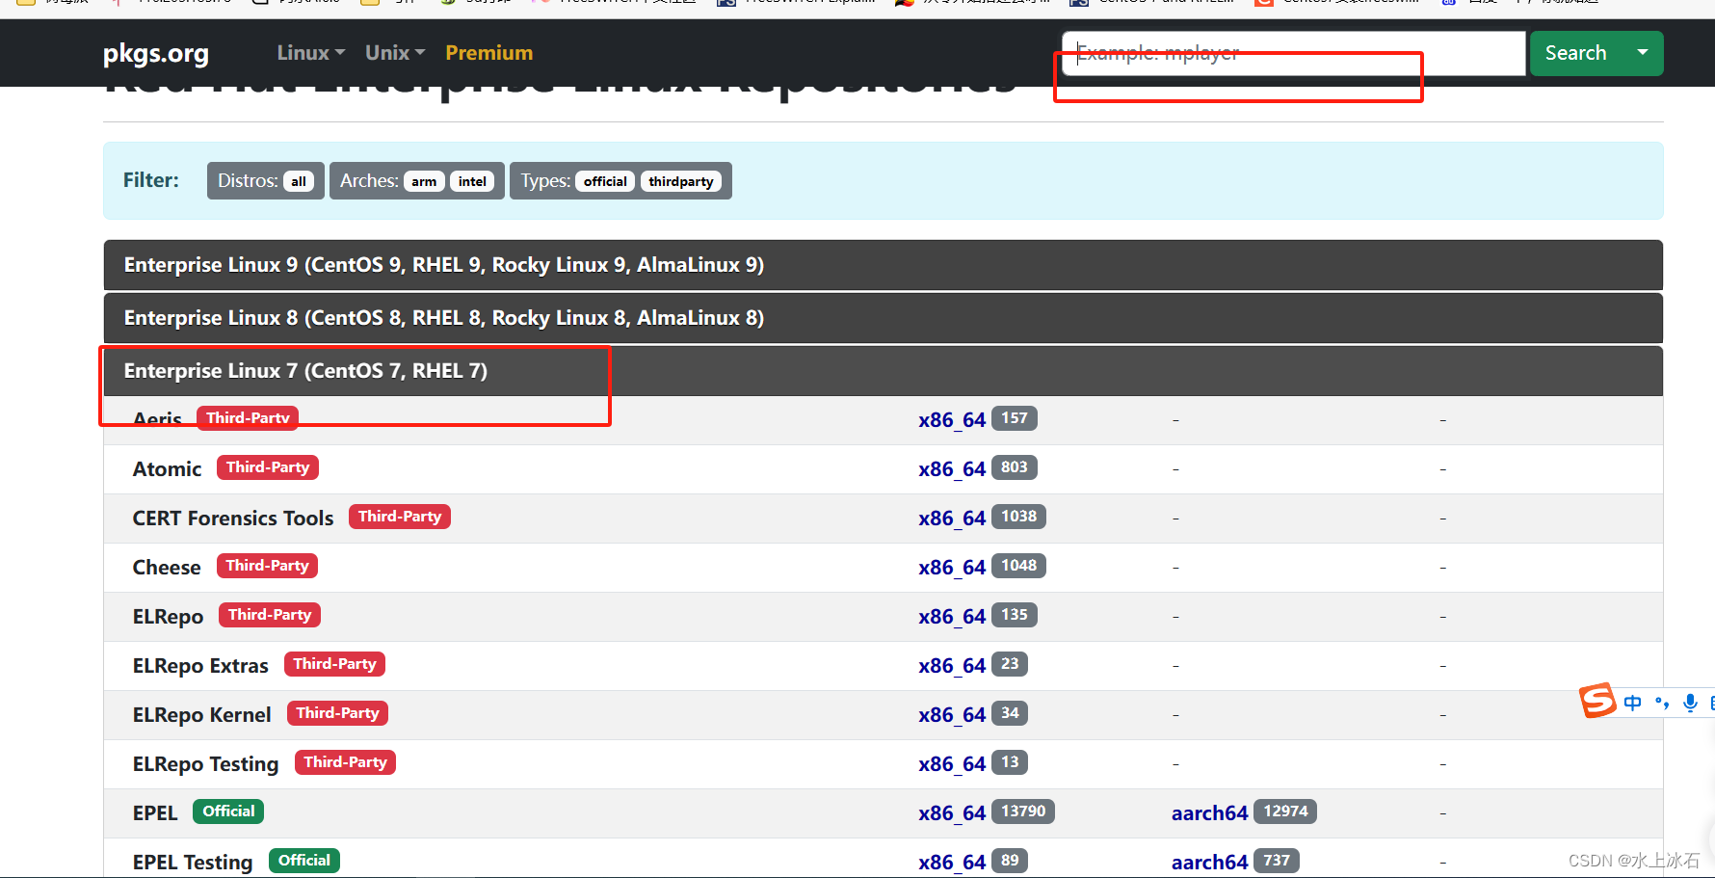Click the ELRepo repository name
1715x878 pixels.
point(168,617)
